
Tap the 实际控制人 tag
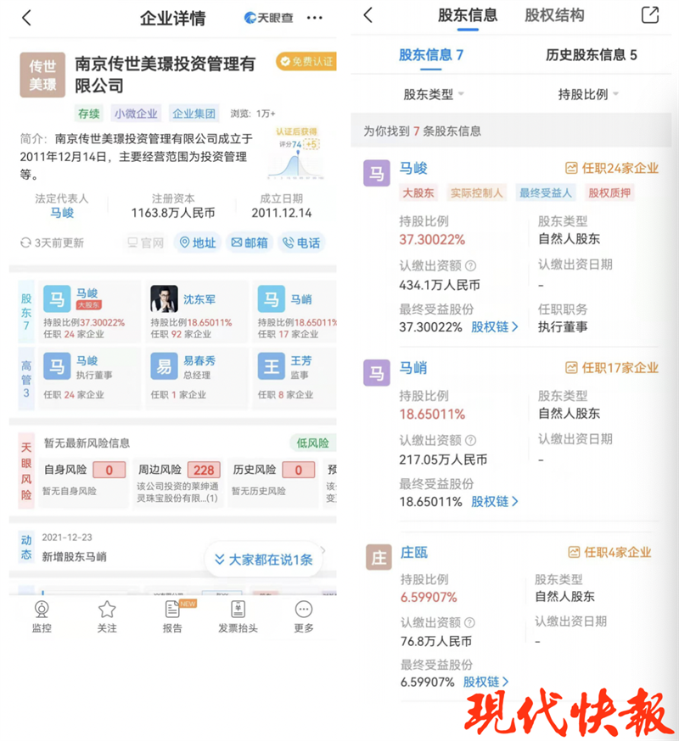(x=476, y=192)
